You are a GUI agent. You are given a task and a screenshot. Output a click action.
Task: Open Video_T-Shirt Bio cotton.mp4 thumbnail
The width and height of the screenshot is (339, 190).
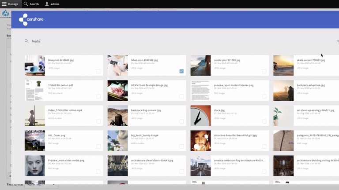tap(34, 116)
